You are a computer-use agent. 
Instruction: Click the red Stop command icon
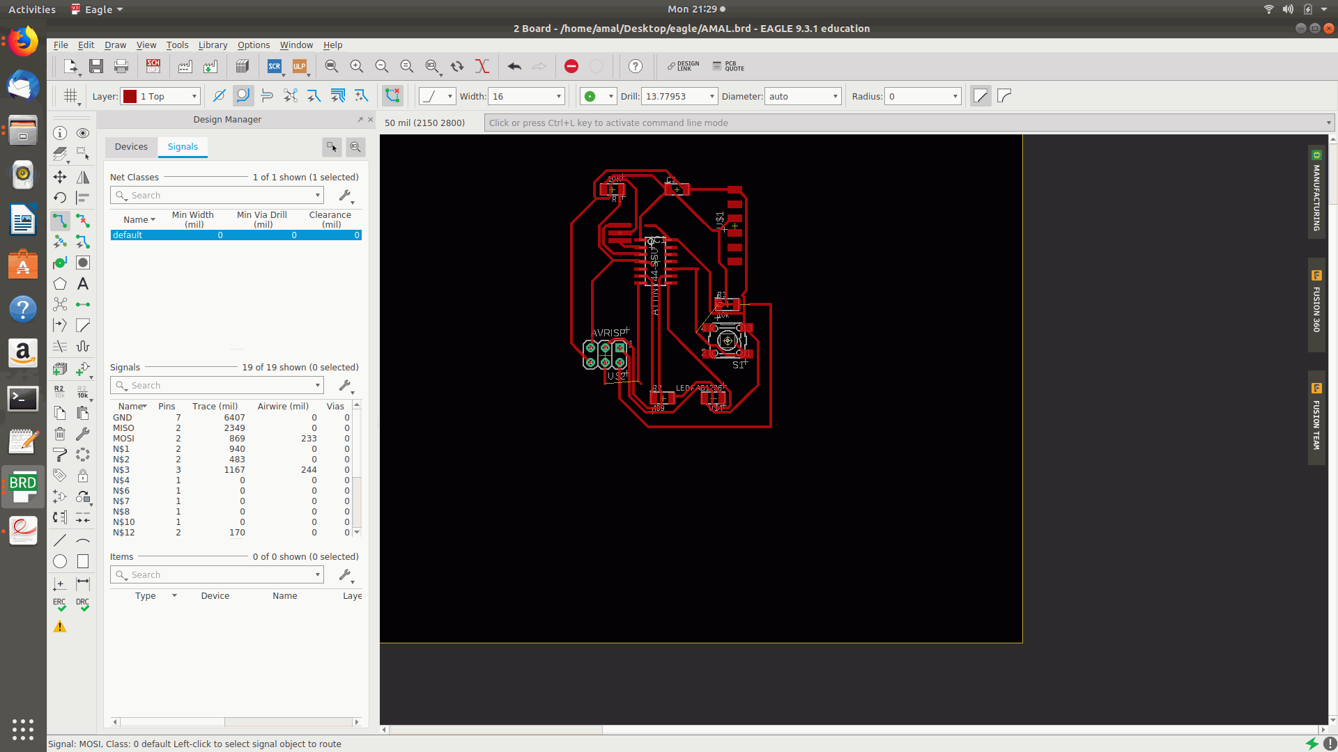pos(571,66)
